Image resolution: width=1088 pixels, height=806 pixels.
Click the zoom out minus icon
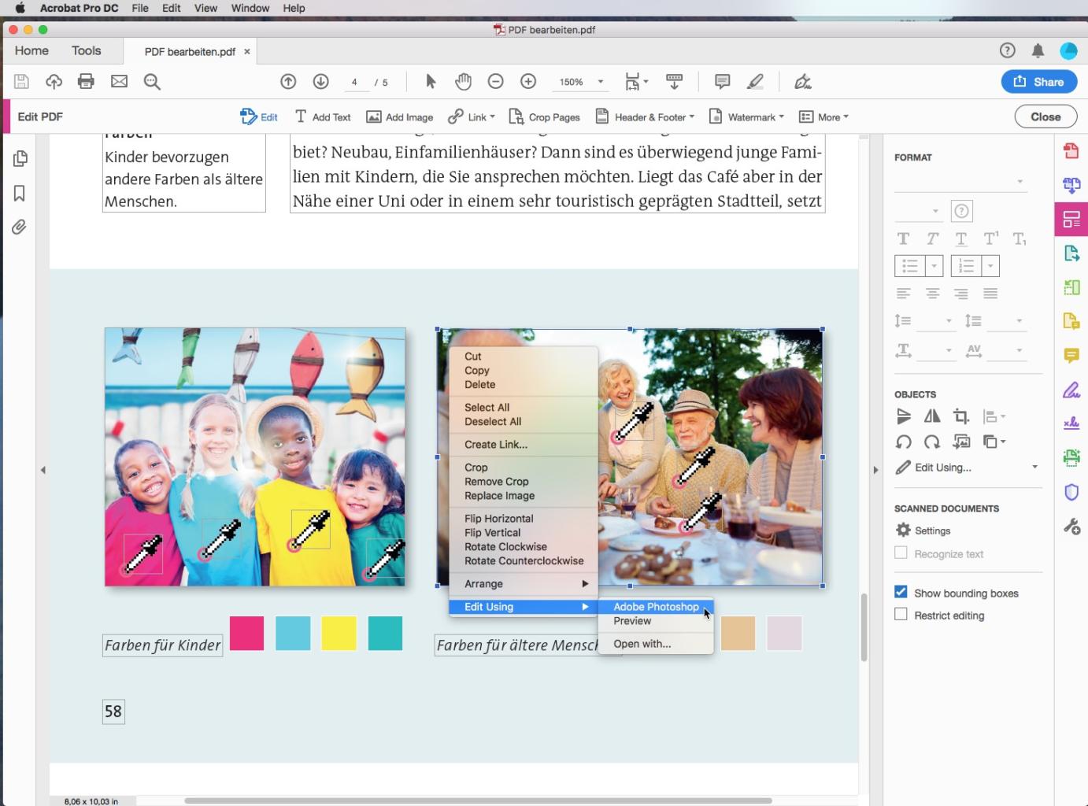tap(495, 81)
